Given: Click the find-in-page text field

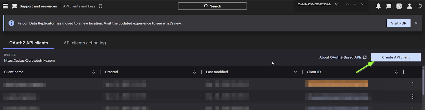Looking at the screenshot, I should 314,4.
